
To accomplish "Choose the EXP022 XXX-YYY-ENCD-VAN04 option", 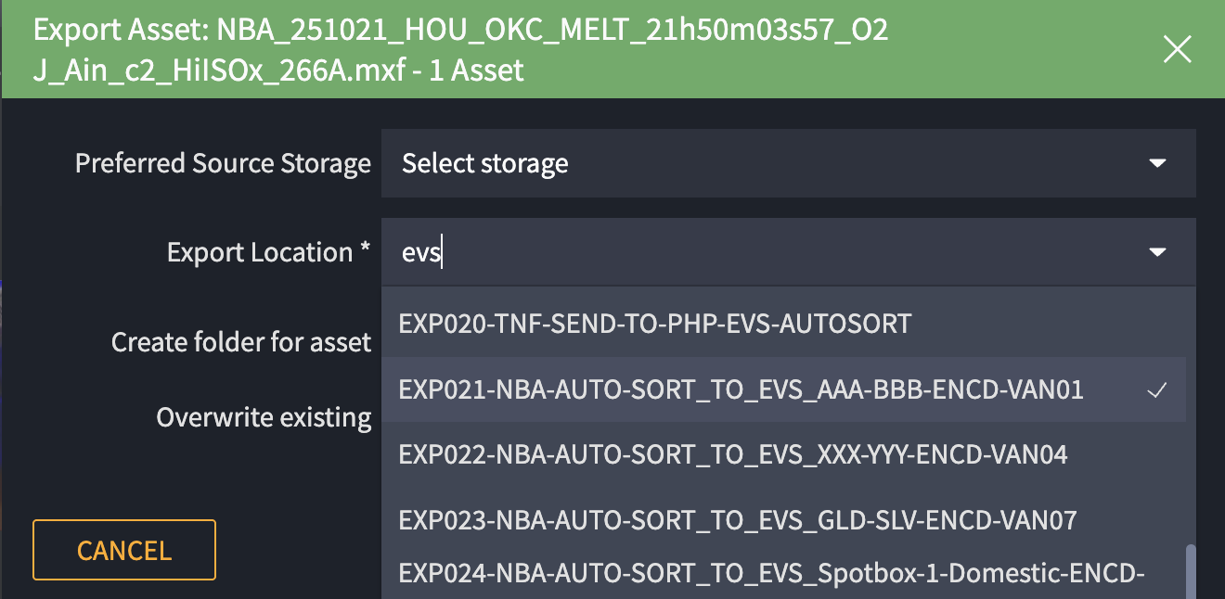I will click(732, 454).
